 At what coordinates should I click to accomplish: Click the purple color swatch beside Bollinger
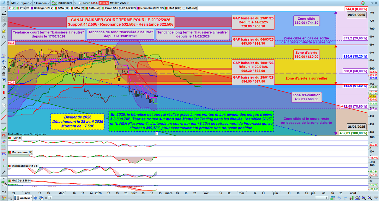coord(32,8)
